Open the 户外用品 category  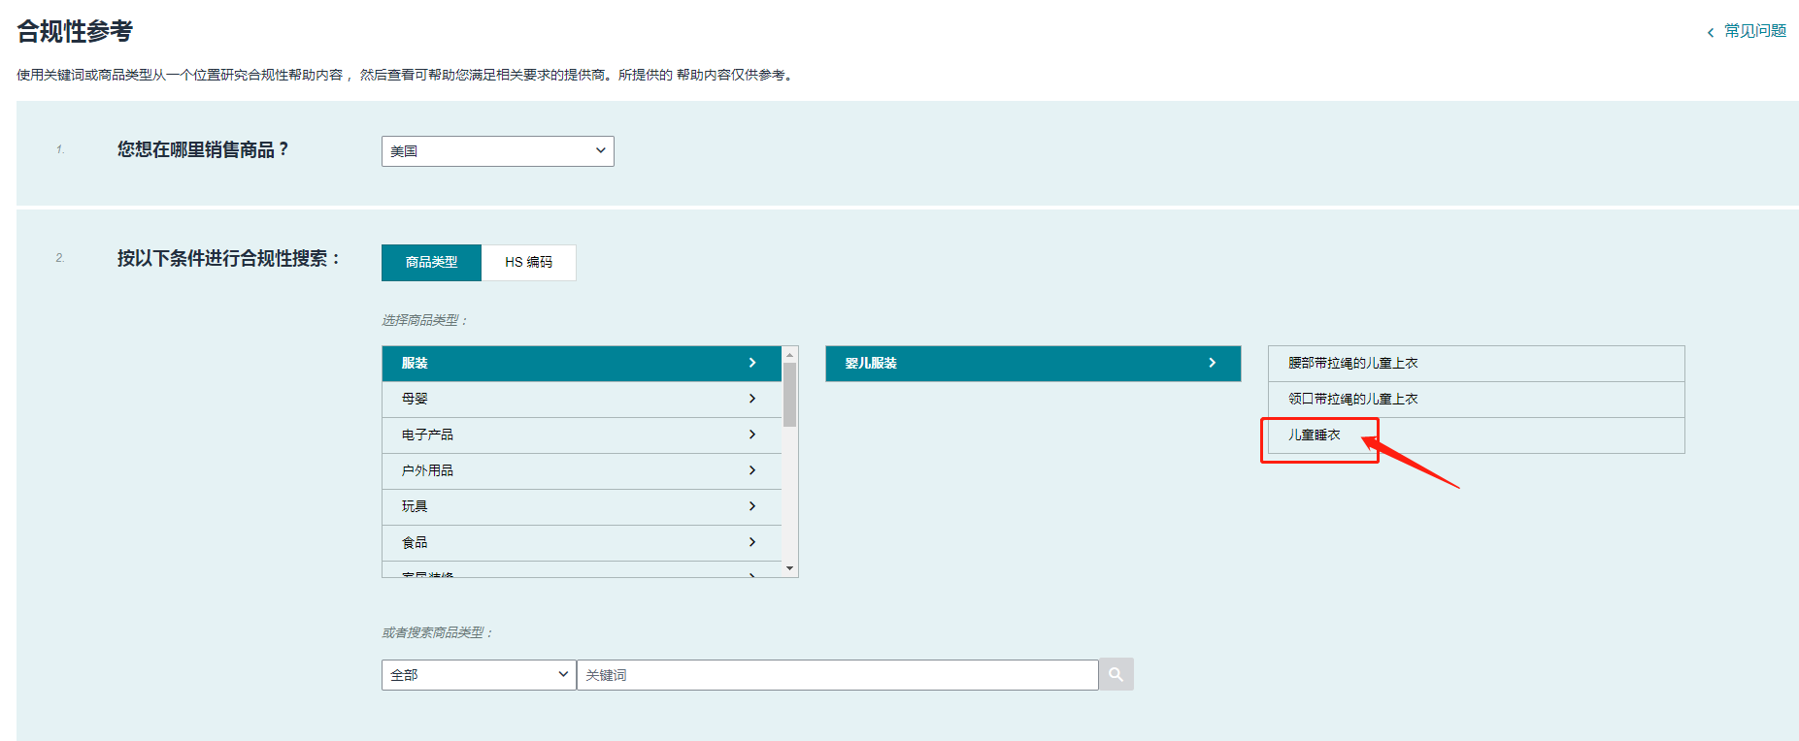point(581,470)
